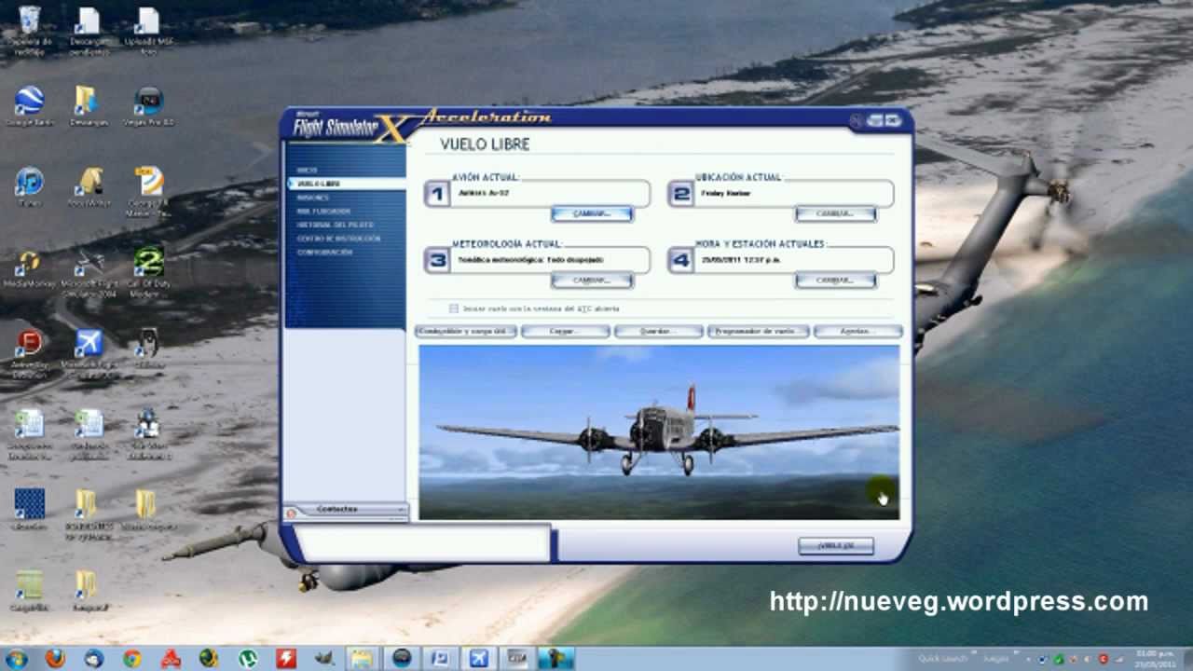This screenshot has width=1193, height=671.
Task: Click Google Chrome icon in taskbar
Action: [x=131, y=658]
